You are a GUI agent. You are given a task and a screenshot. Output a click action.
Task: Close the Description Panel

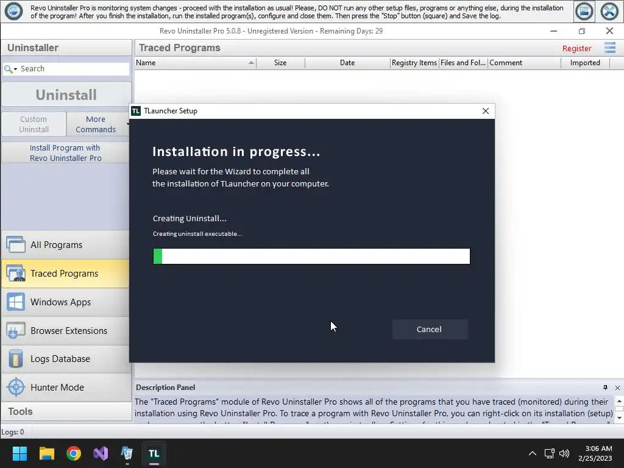coord(617,388)
